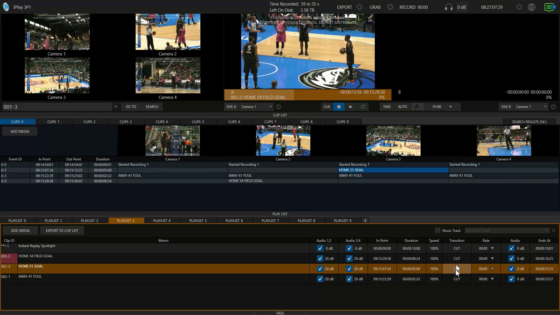Open the main system settings gear
The width and height of the screenshot is (560, 315).
tap(519, 7)
